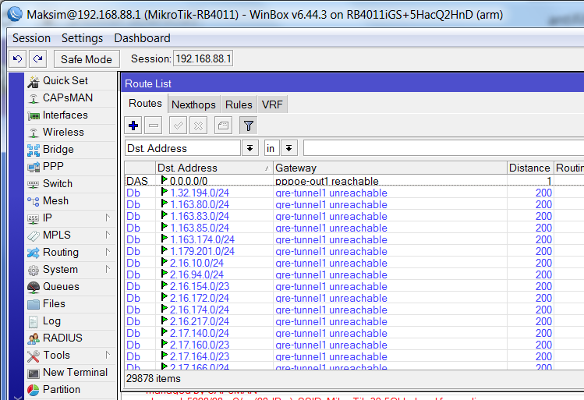Open System menu in sidebar
This screenshot has width=584, height=400.
pos(71,269)
